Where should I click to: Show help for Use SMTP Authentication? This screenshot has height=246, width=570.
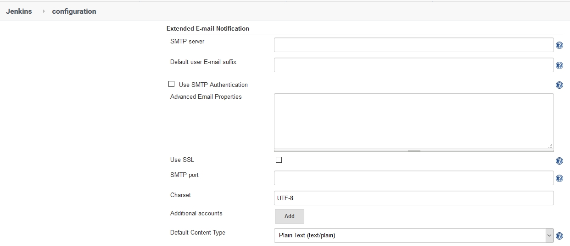pyautogui.click(x=559, y=85)
